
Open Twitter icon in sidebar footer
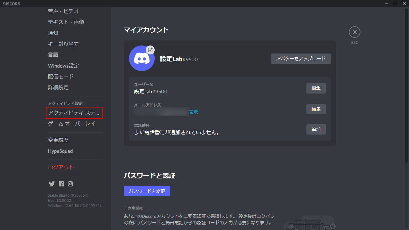tap(52, 184)
